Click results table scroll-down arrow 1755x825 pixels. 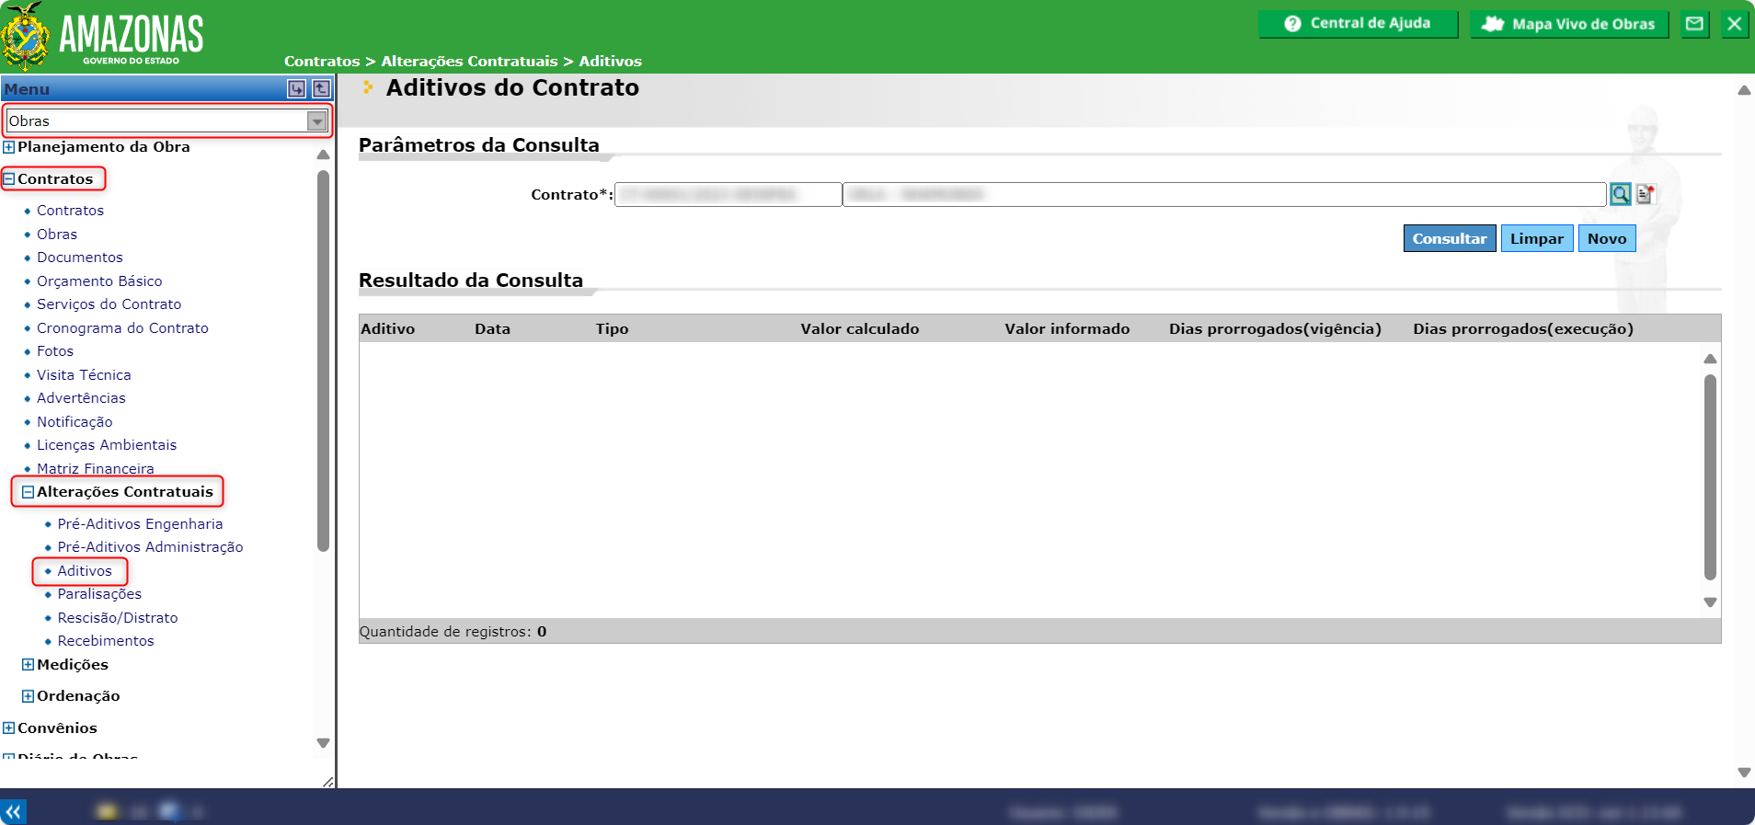pyautogui.click(x=1710, y=602)
